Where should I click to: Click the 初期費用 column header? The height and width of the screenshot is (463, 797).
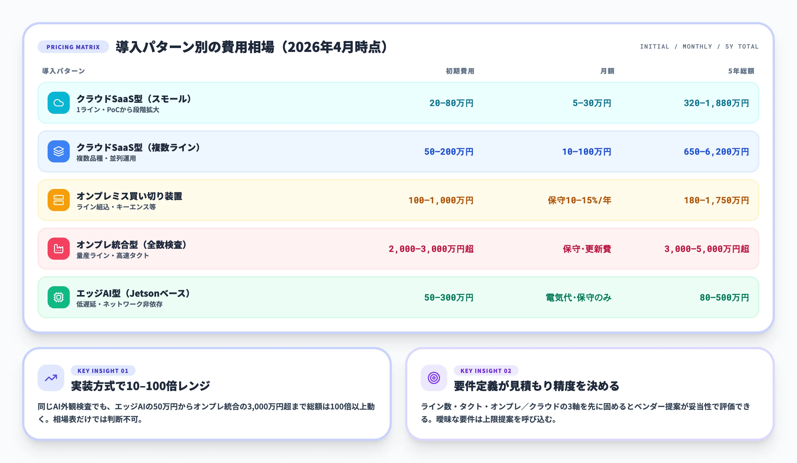(x=460, y=71)
